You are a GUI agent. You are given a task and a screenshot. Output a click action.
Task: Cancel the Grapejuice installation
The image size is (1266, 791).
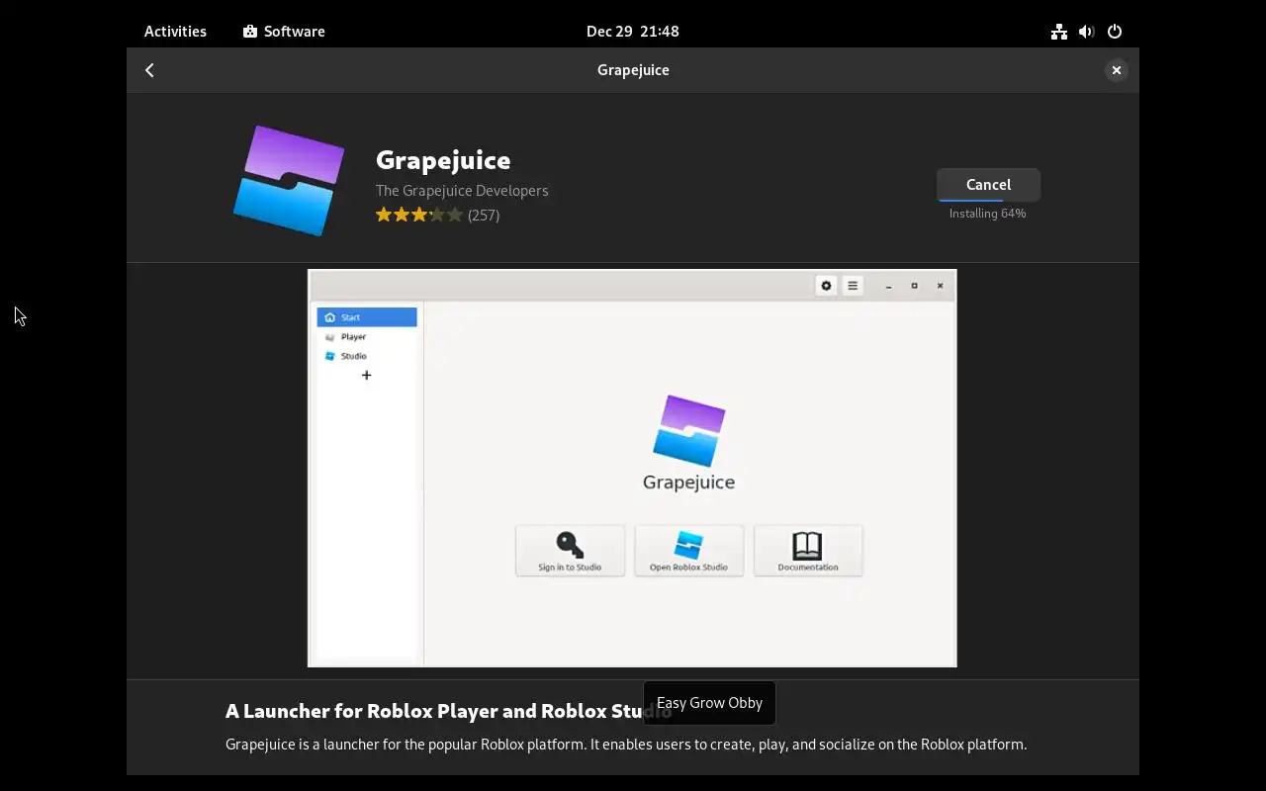point(988,185)
